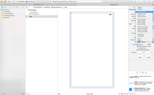154x95 pixels.
Task: Go back using the jump bar back arrow
Action: coord(30,7)
